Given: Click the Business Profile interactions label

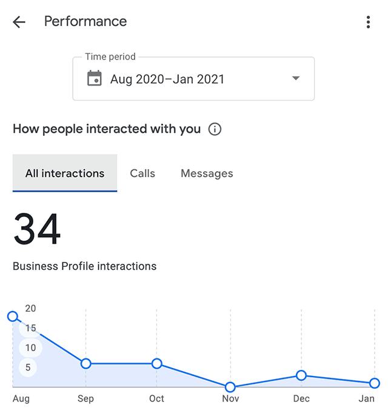Looking at the screenshot, I should (x=84, y=266).
